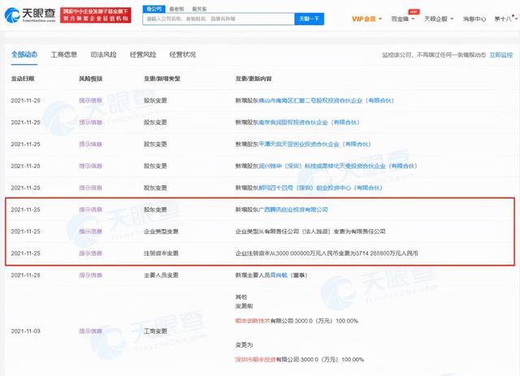520x376 pixels.
Task: Switch to the 司法风险 tab
Action: coord(103,54)
